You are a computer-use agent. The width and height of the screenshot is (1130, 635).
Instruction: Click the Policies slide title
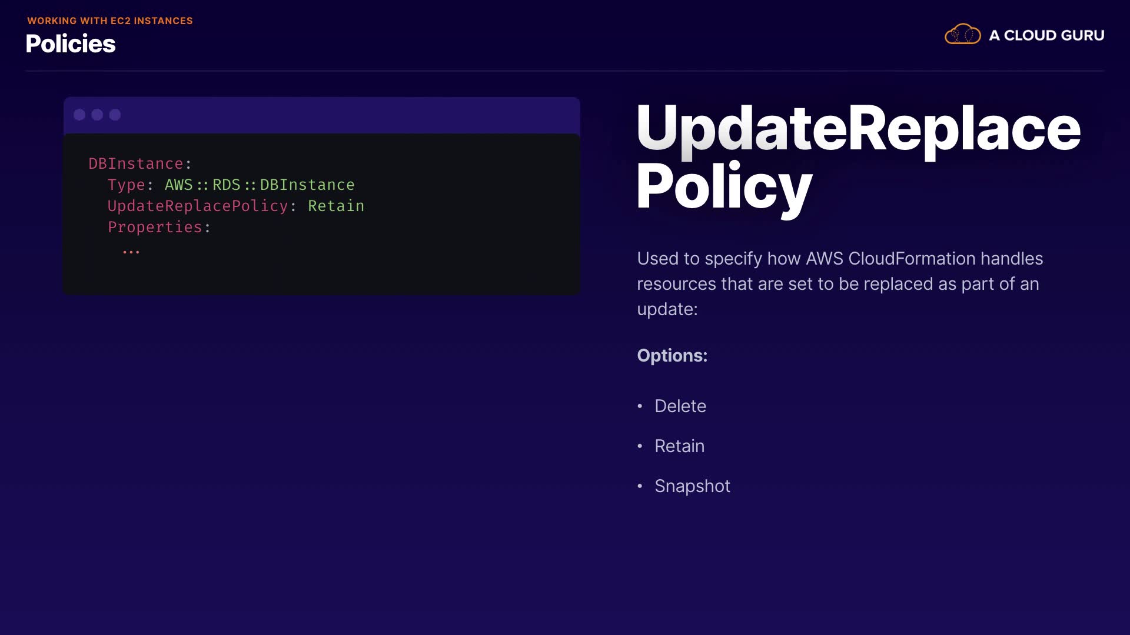click(71, 44)
